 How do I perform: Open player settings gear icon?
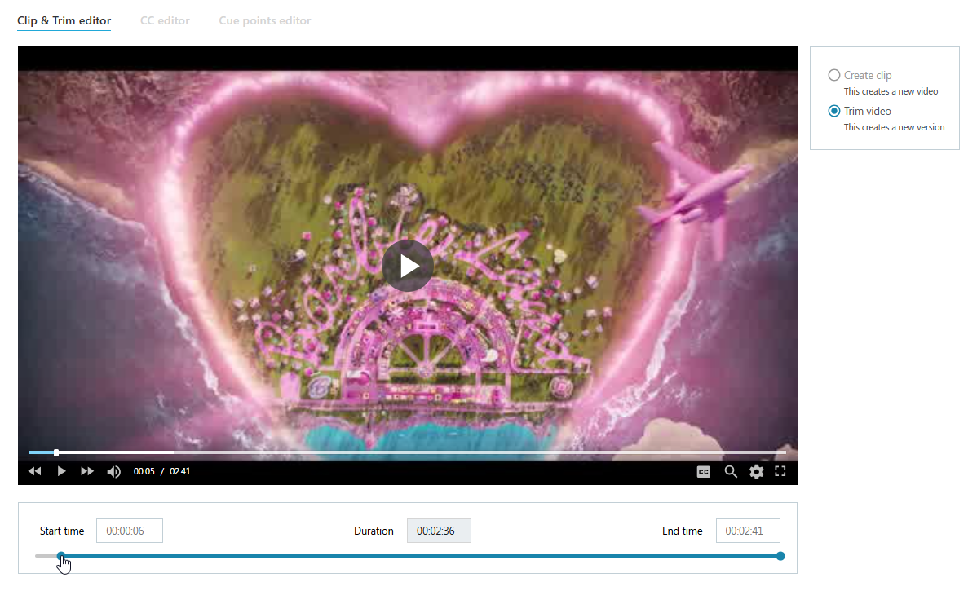point(757,472)
